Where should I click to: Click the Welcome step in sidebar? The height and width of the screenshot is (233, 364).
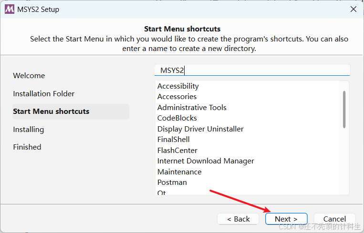pos(29,76)
